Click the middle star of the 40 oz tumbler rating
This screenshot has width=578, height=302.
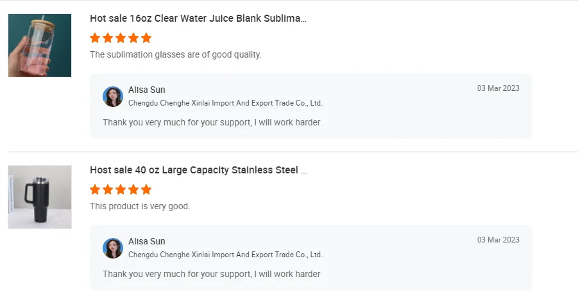pyautogui.click(x=121, y=189)
